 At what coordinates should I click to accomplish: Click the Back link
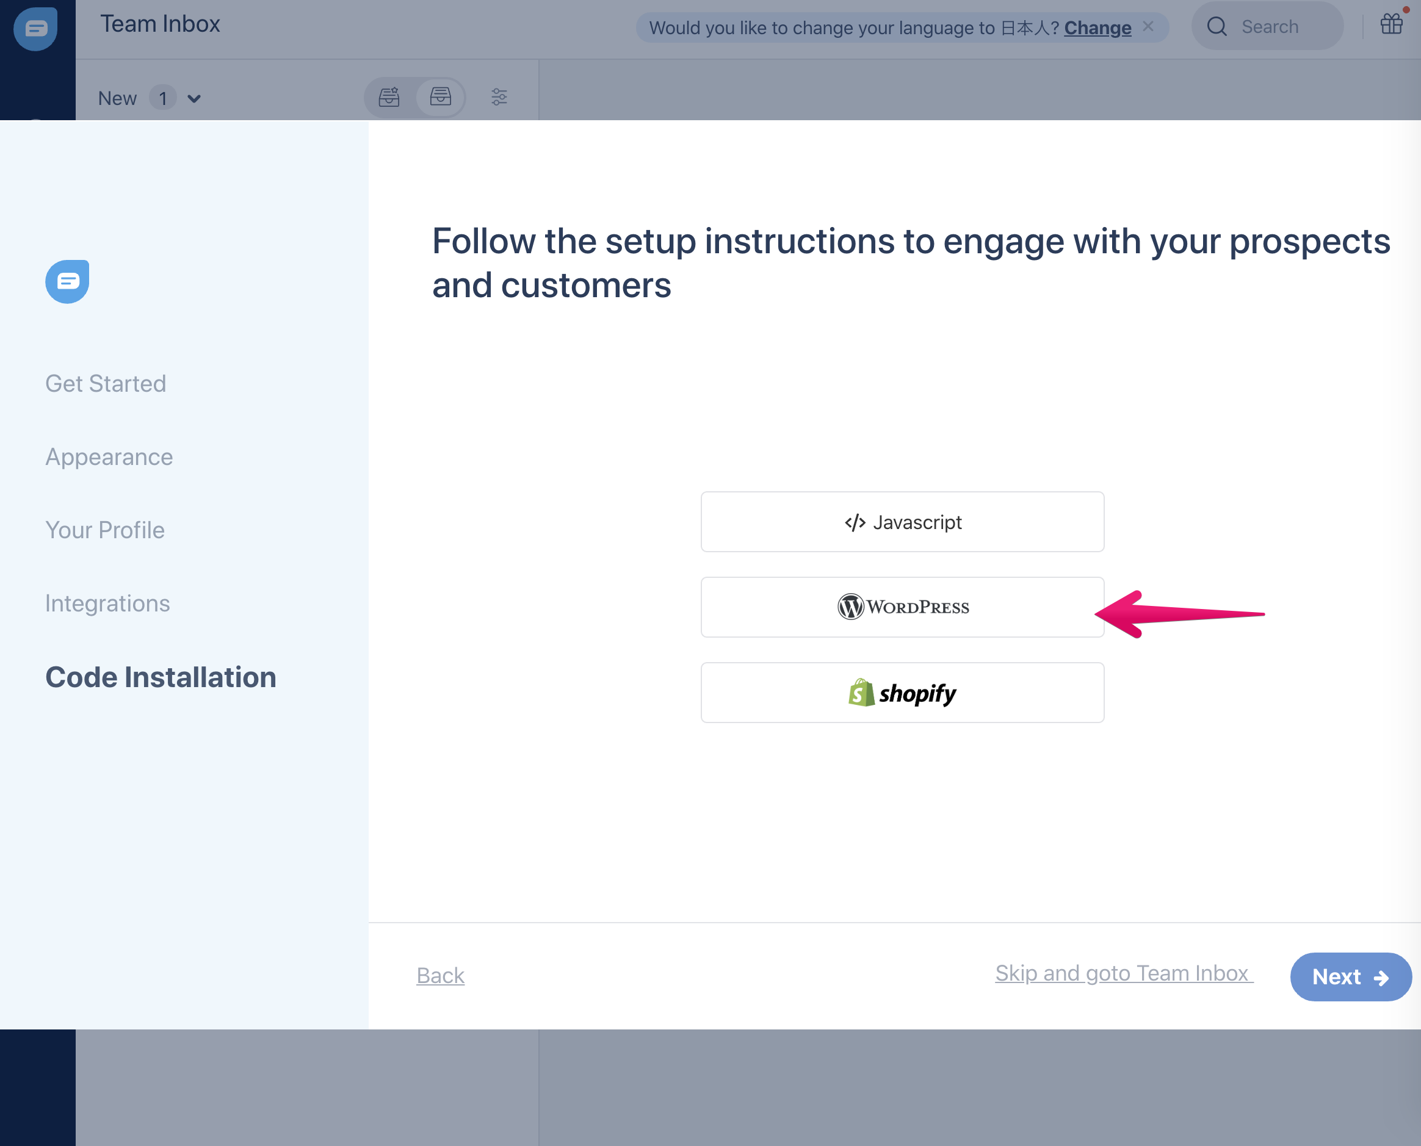pyautogui.click(x=441, y=976)
